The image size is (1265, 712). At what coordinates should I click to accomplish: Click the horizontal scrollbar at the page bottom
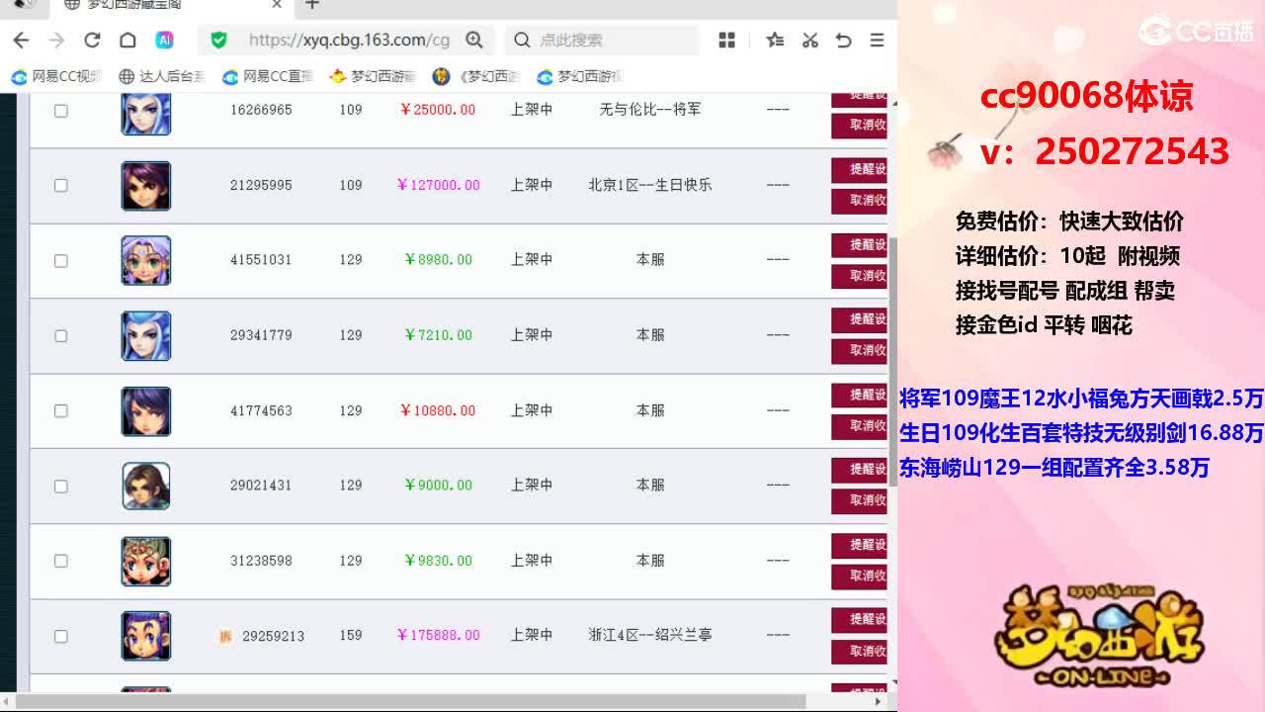411,701
